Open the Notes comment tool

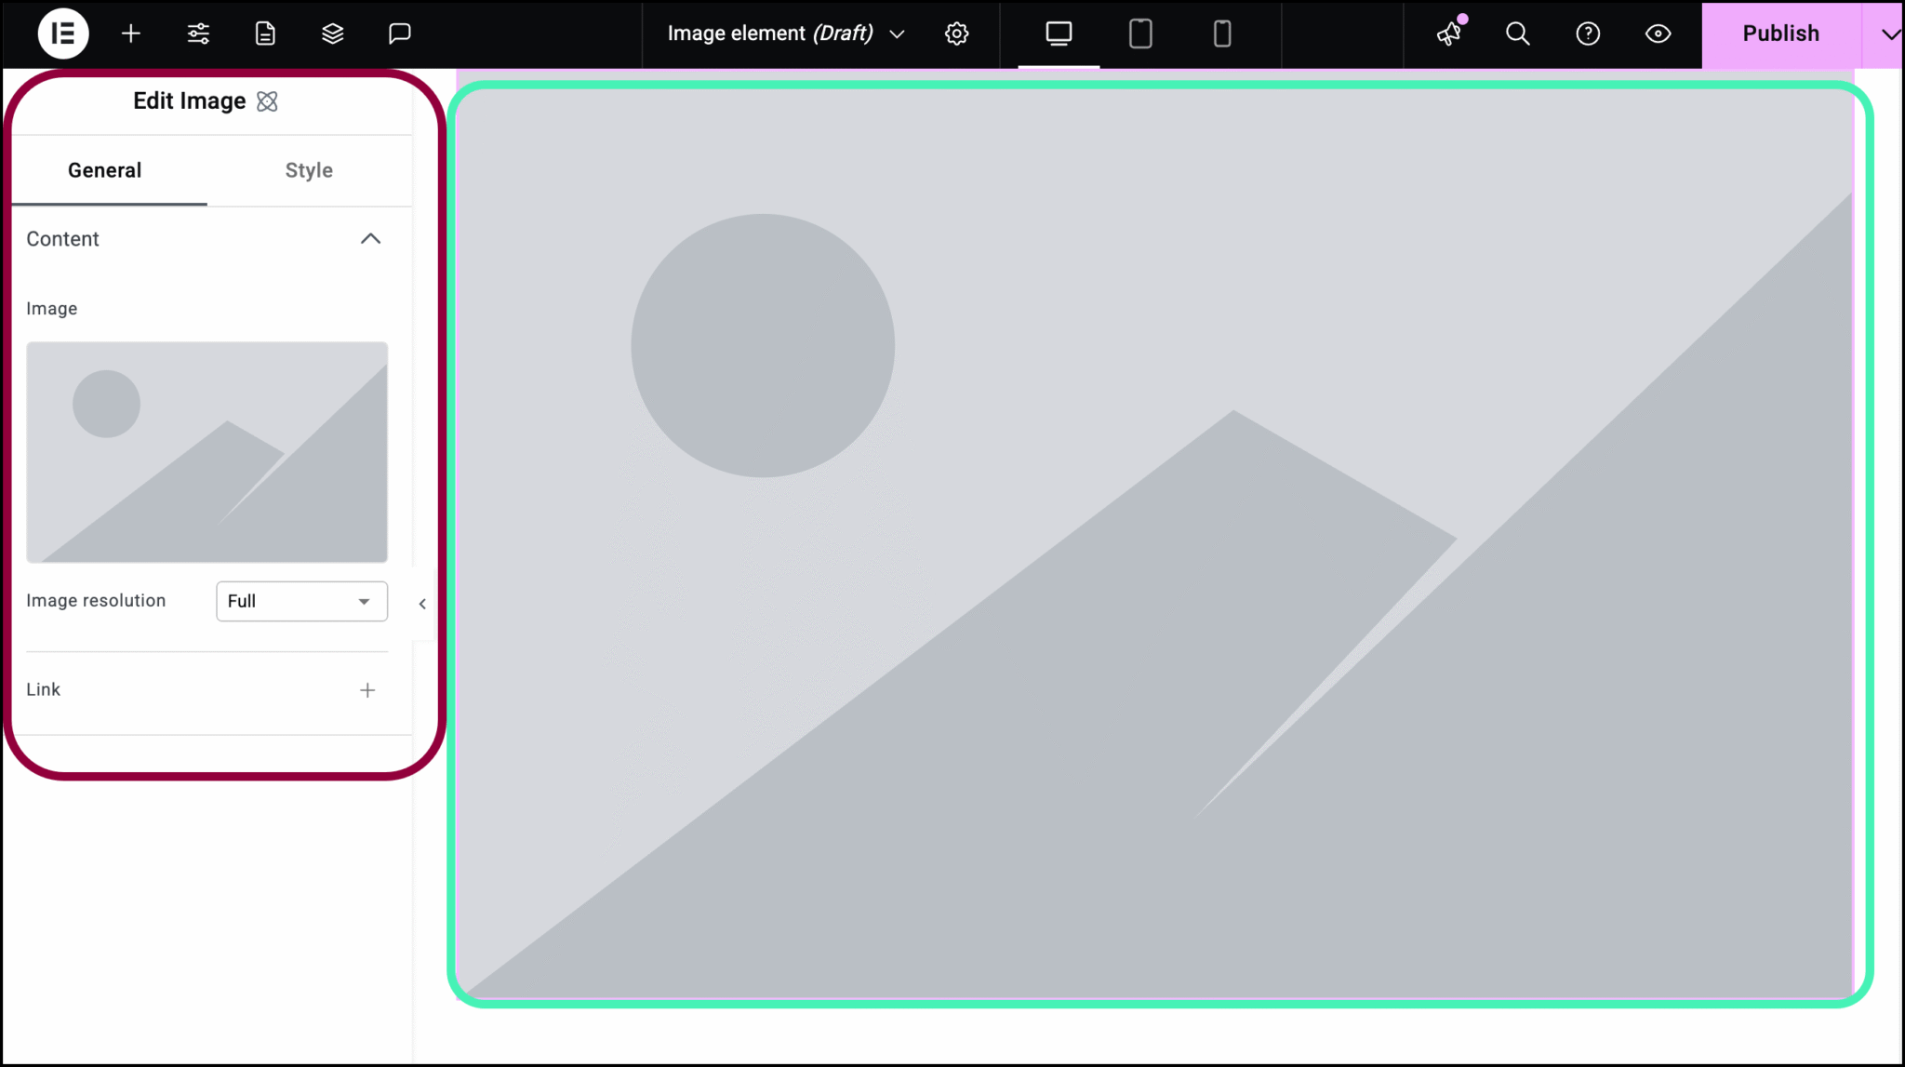399,33
